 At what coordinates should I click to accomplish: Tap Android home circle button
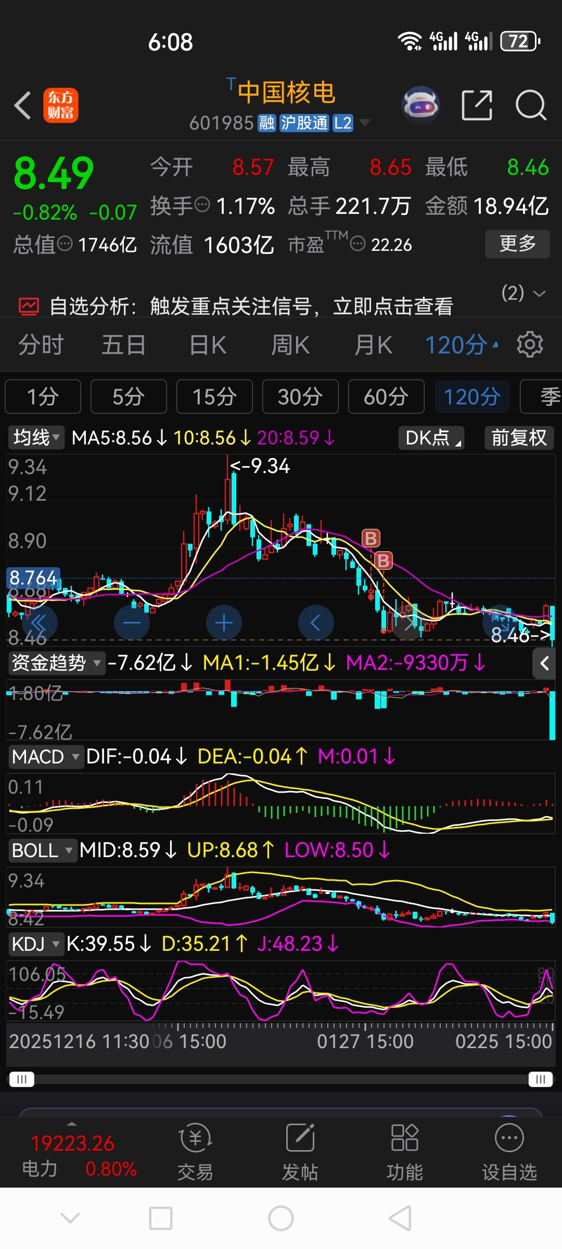pos(281,1218)
